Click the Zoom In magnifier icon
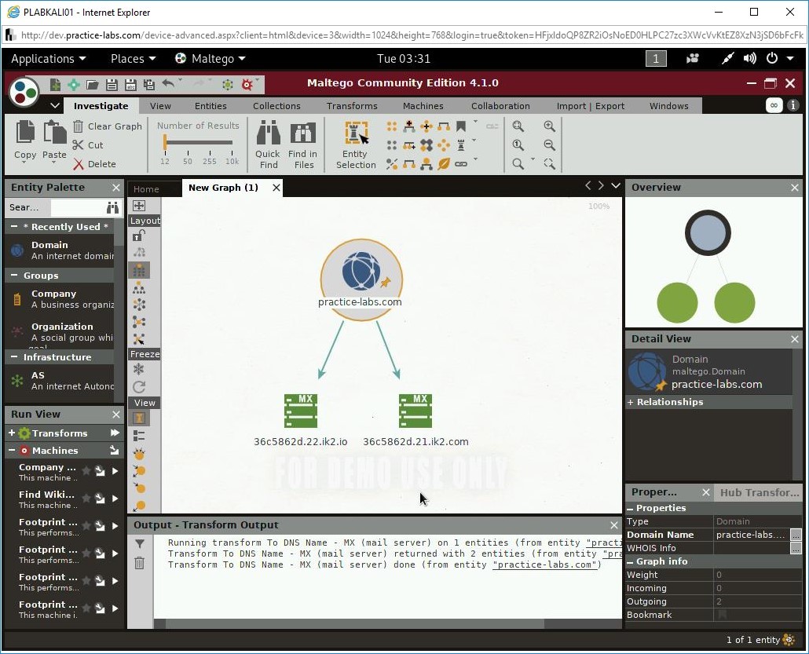The height and width of the screenshot is (654, 809). coord(550,126)
